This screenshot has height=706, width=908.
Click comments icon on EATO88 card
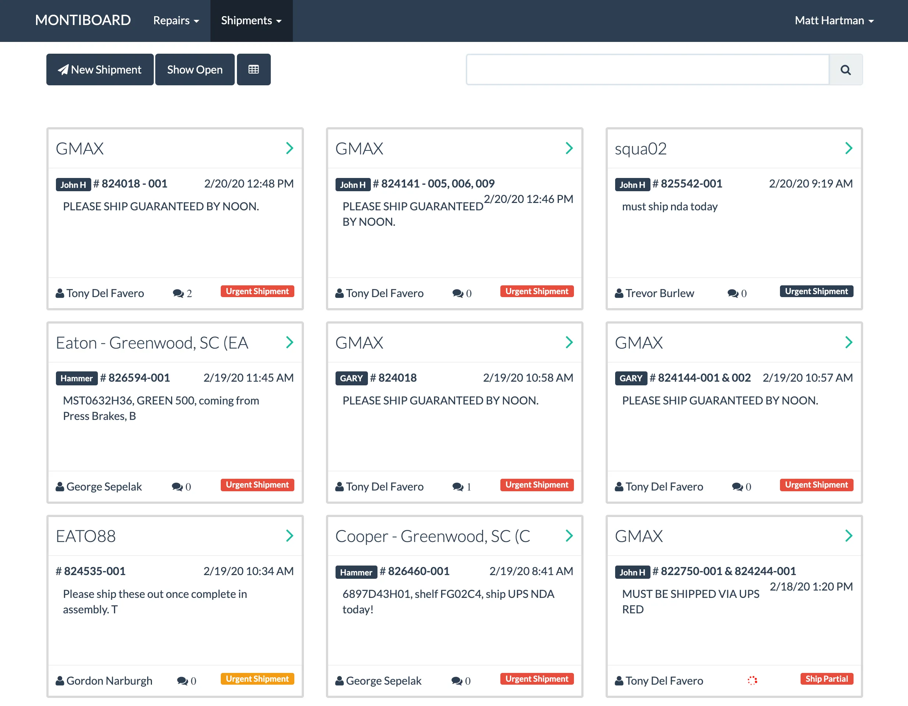point(182,681)
